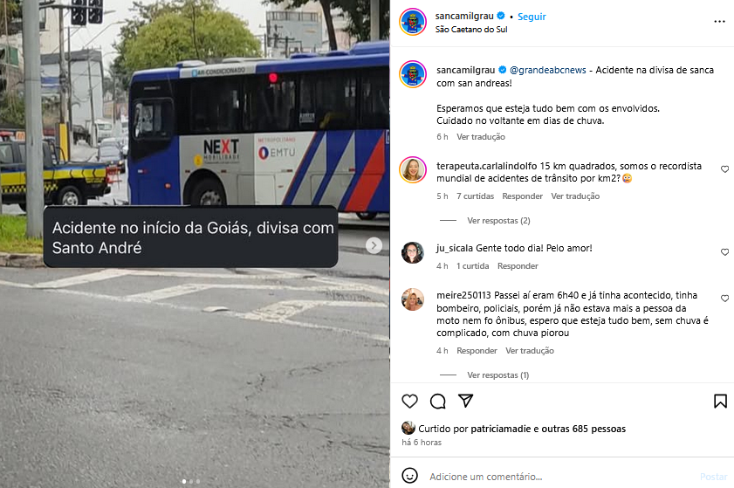Image resolution: width=734 pixels, height=488 pixels.
Task: Follow sancamilgrau via Seguir
Action: click(532, 17)
